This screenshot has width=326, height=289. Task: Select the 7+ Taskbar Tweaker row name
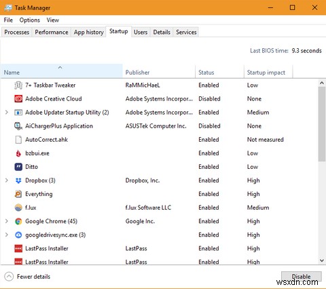coord(50,85)
